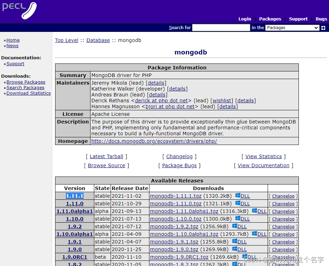Open the package Changelog link above releases
The height and width of the screenshot is (266, 329).
[x=179, y=156]
